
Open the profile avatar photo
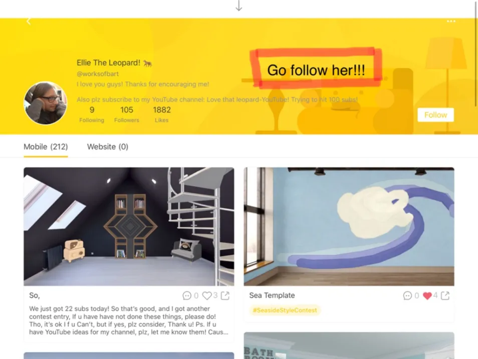pyautogui.click(x=46, y=103)
